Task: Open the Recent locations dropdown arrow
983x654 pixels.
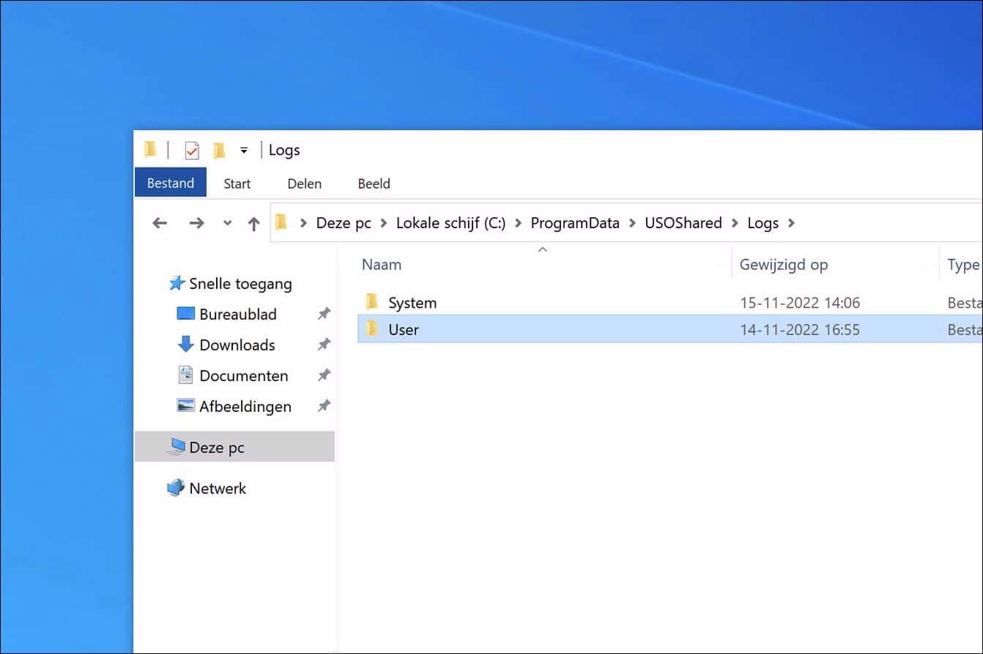Action: tap(227, 223)
